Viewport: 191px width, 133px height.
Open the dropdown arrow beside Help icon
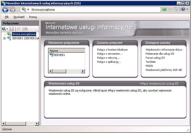[x=187, y=9]
